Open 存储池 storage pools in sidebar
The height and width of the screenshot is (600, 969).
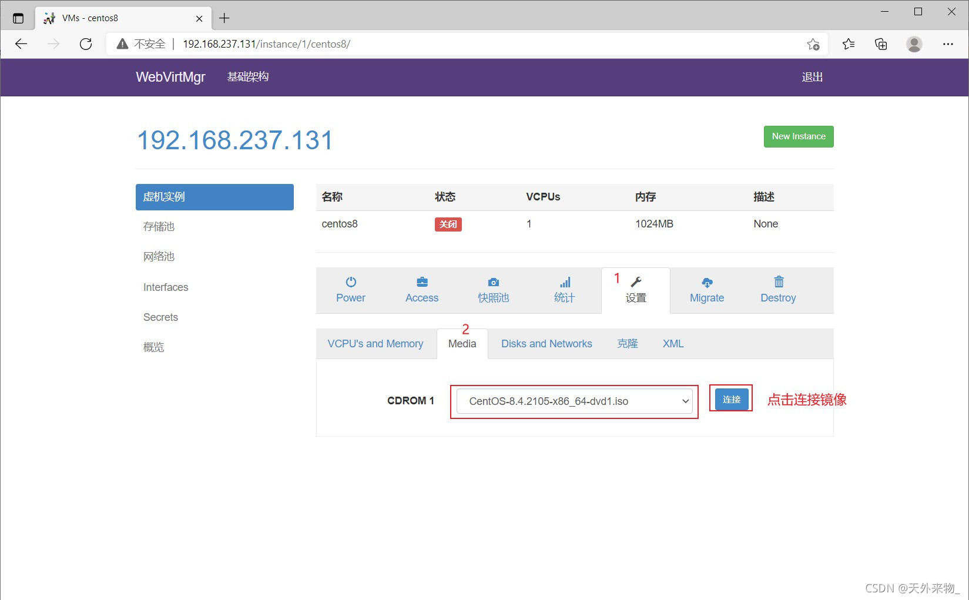pos(159,227)
